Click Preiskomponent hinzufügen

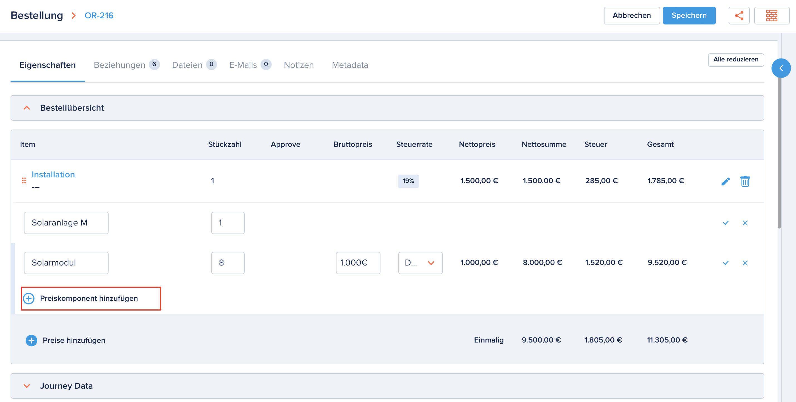89,299
